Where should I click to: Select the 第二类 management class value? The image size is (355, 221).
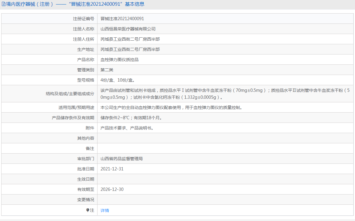pyautogui.click(x=107, y=70)
